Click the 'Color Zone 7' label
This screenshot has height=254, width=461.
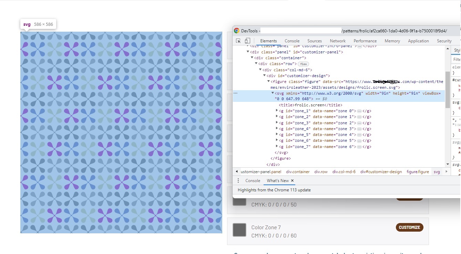(x=266, y=227)
